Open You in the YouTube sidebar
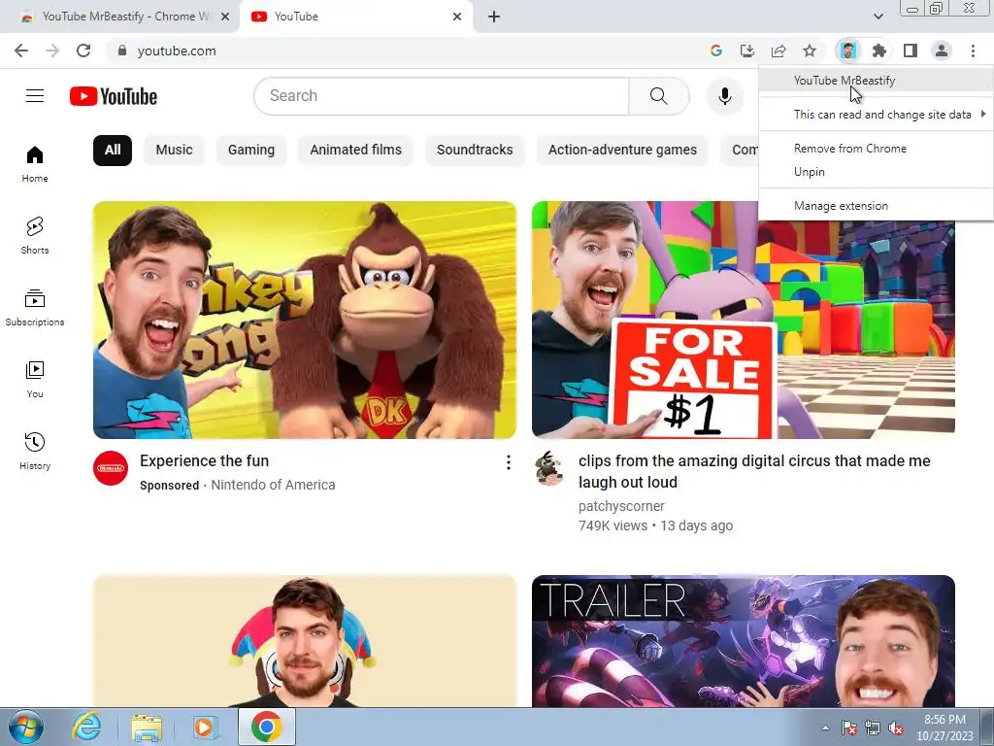This screenshot has height=746, width=994. click(35, 380)
